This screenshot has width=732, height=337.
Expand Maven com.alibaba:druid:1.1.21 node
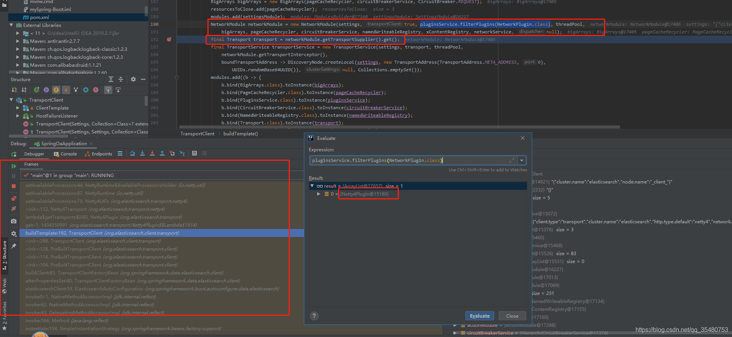pos(18,65)
